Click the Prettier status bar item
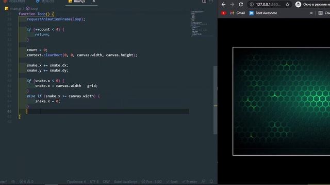Viewport: 330px width, 185px height. 189,181
